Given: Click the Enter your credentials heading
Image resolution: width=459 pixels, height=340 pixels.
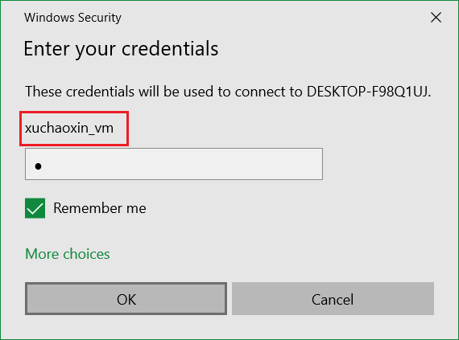Looking at the screenshot, I should pyautogui.click(x=121, y=49).
